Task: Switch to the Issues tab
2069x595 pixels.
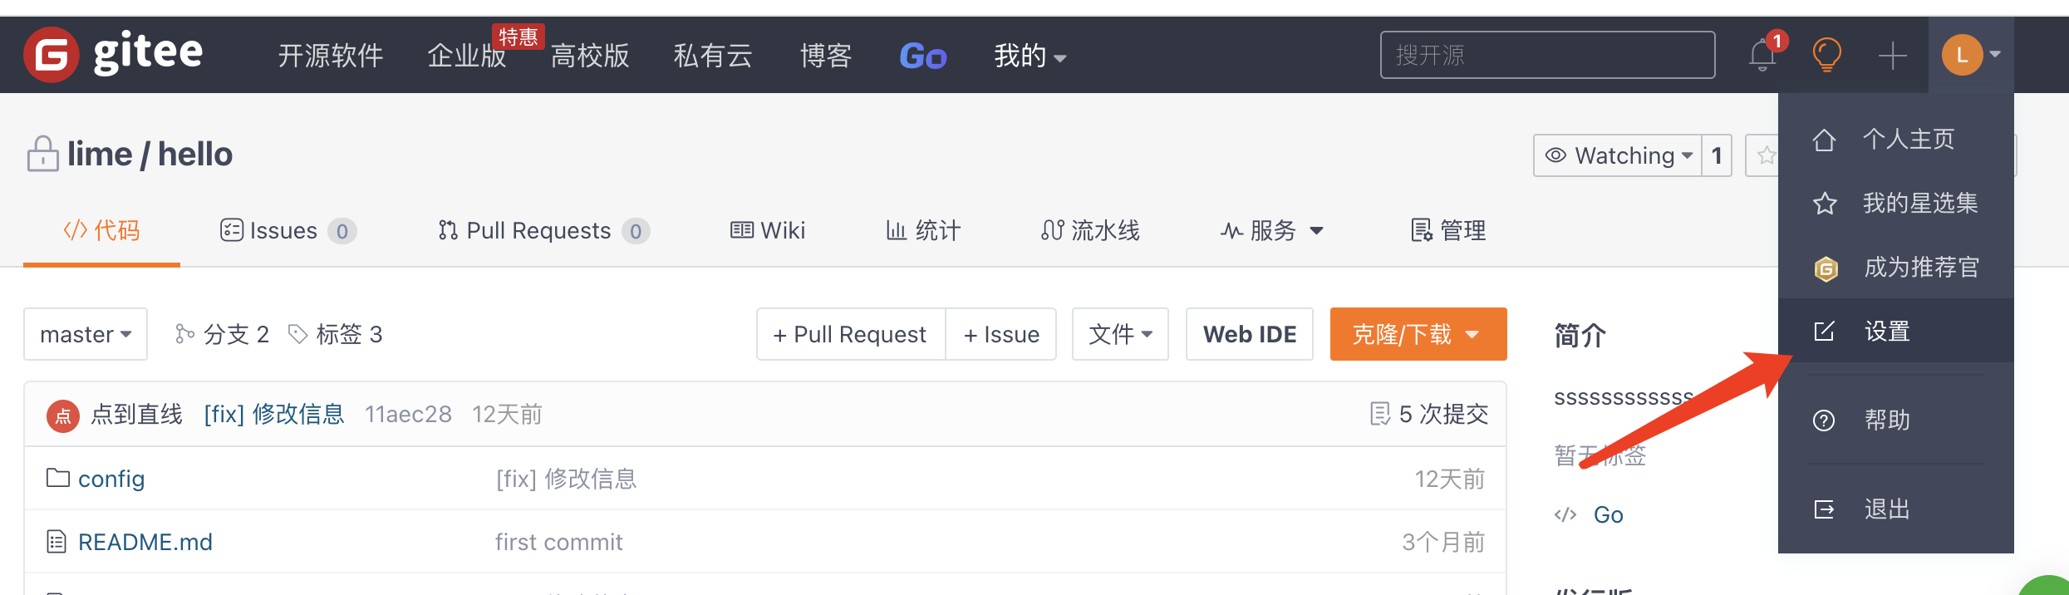Action: [287, 230]
